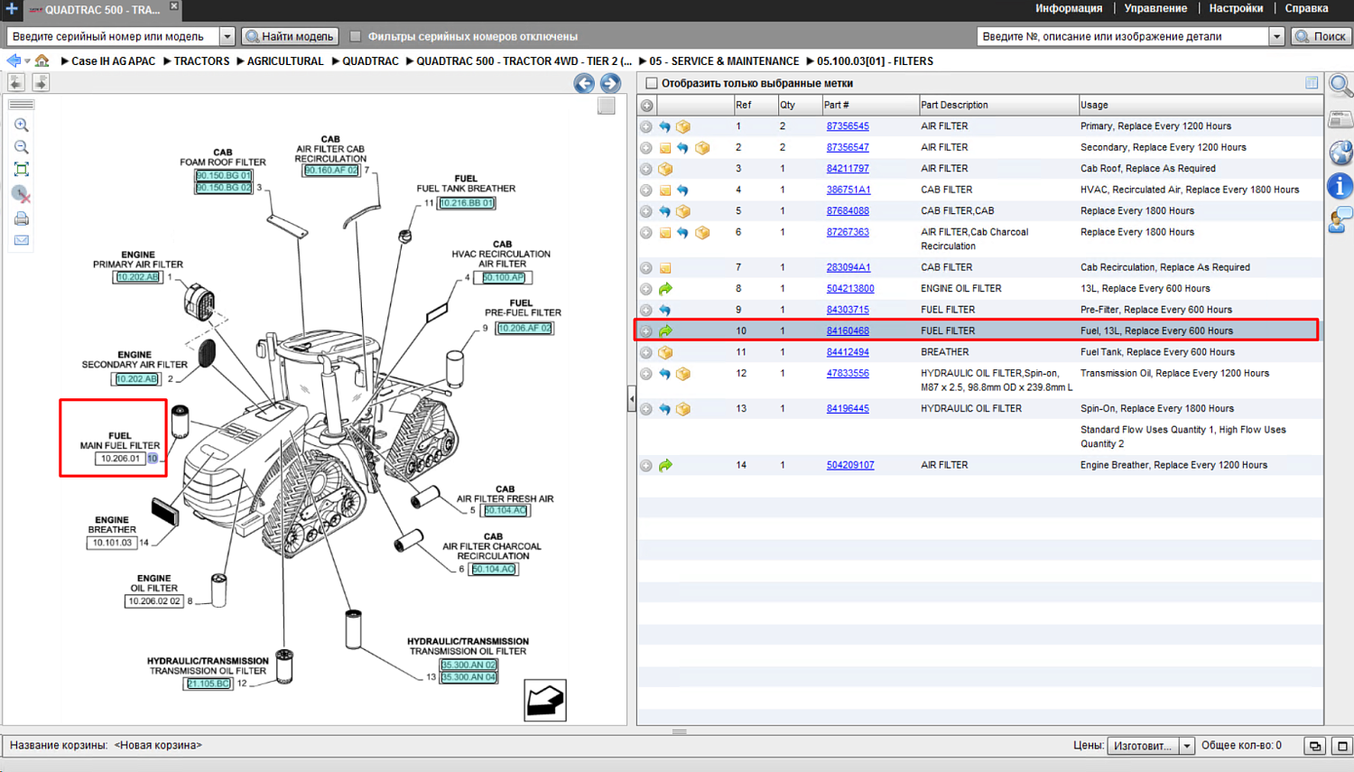Image resolution: width=1354 pixels, height=772 pixels.
Task: Click the package icon in row 11
Action: [665, 353]
